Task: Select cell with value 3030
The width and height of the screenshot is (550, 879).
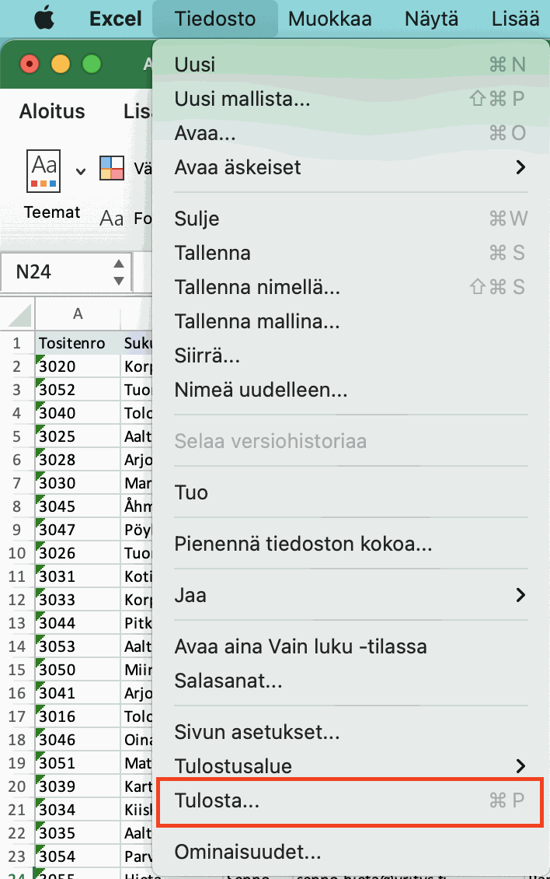Action: pyautogui.click(x=78, y=482)
